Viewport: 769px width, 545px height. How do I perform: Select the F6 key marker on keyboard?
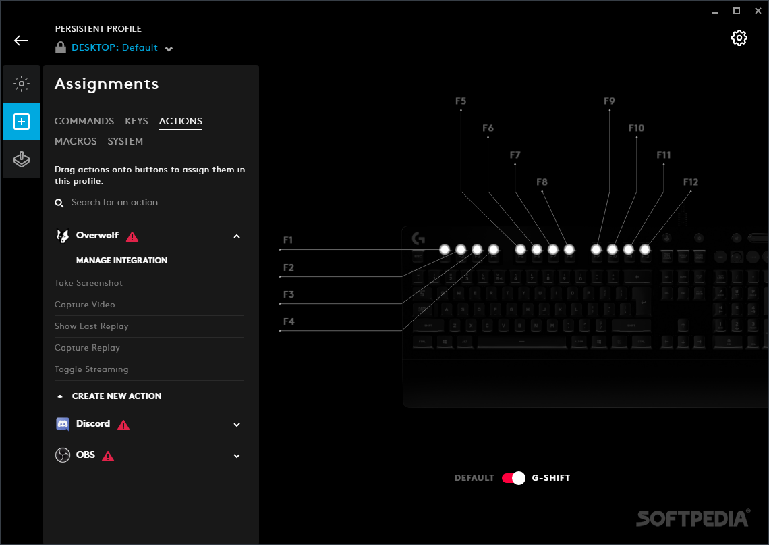pyautogui.click(x=536, y=249)
